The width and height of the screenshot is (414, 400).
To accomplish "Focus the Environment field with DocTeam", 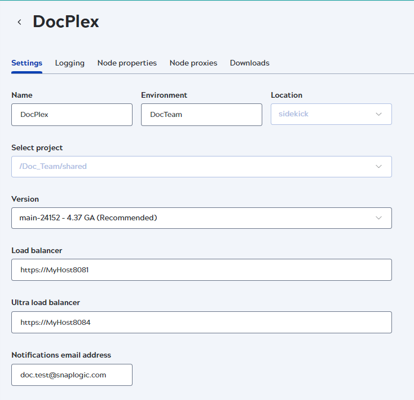I will pos(201,114).
